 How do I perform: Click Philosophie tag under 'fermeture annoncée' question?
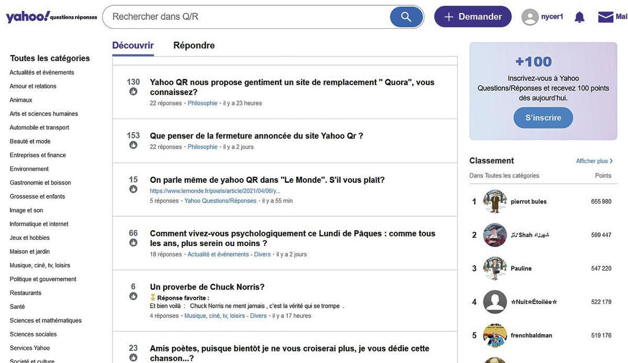(x=203, y=147)
